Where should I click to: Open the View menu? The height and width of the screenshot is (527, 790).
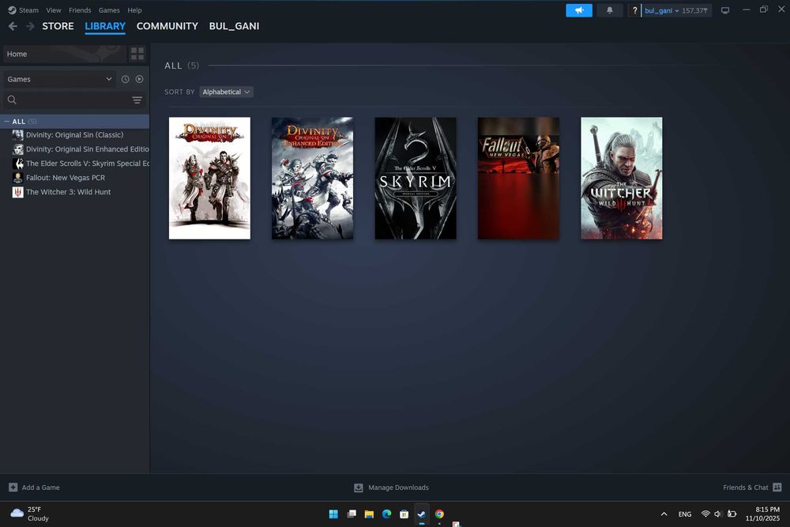coord(54,10)
